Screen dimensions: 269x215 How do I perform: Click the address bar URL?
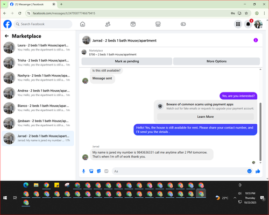click(64, 13)
